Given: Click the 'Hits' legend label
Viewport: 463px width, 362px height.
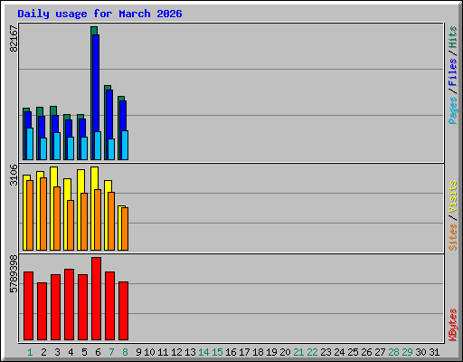Looking at the screenshot, I should point(453,37).
